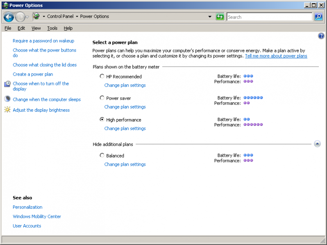Screen dimensions: 327x245
Task: Open the Edit menu
Action: click(21, 28)
